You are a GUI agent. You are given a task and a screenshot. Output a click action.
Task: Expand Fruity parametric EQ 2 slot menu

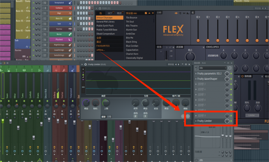click(196, 74)
